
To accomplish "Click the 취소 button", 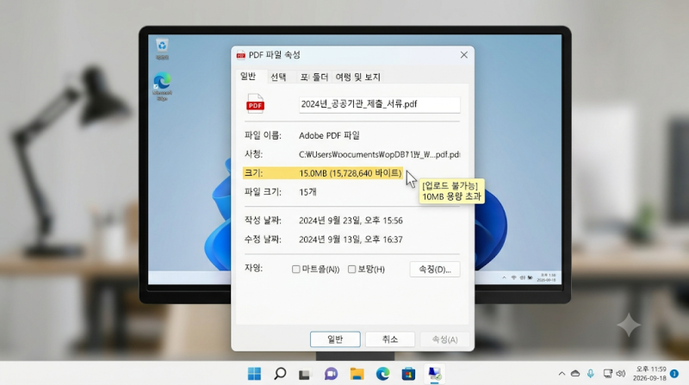I will 390,339.
